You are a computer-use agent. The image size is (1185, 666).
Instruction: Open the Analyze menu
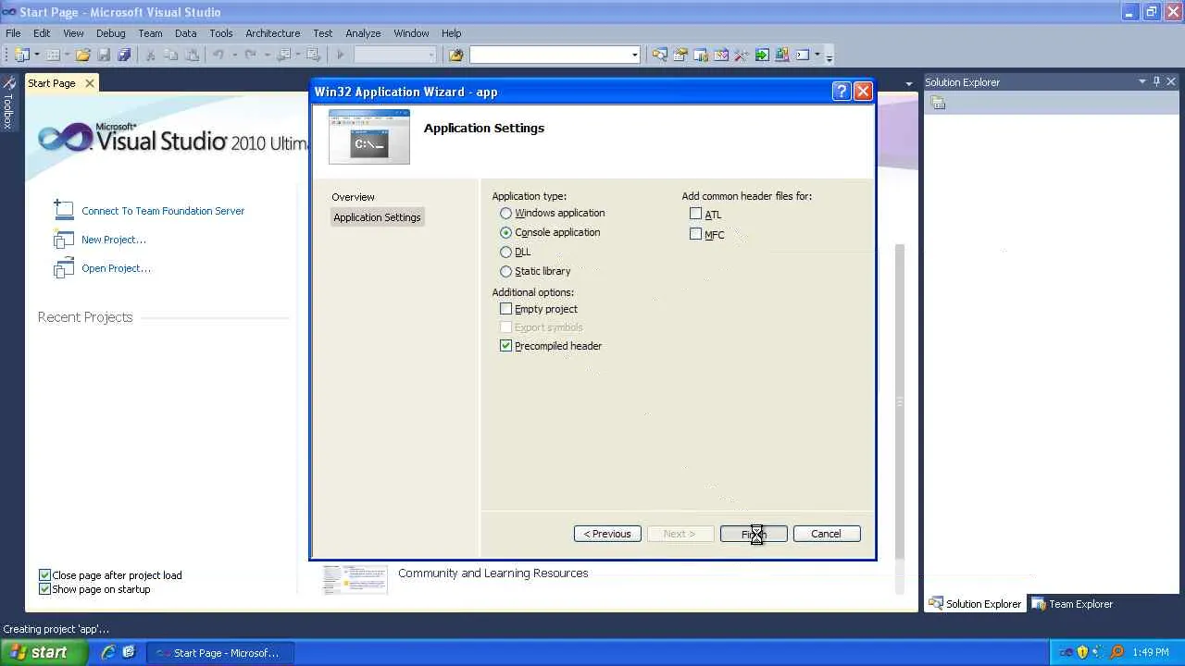pyautogui.click(x=363, y=33)
